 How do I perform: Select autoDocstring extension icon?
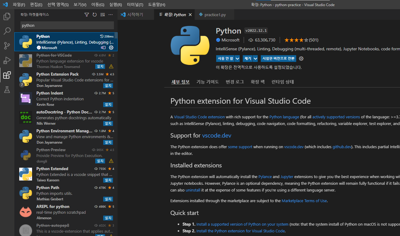click(x=26, y=117)
